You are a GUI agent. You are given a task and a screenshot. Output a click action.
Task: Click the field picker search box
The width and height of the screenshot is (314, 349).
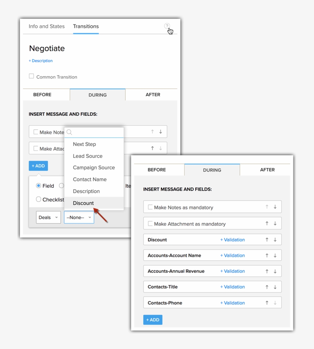94,132
